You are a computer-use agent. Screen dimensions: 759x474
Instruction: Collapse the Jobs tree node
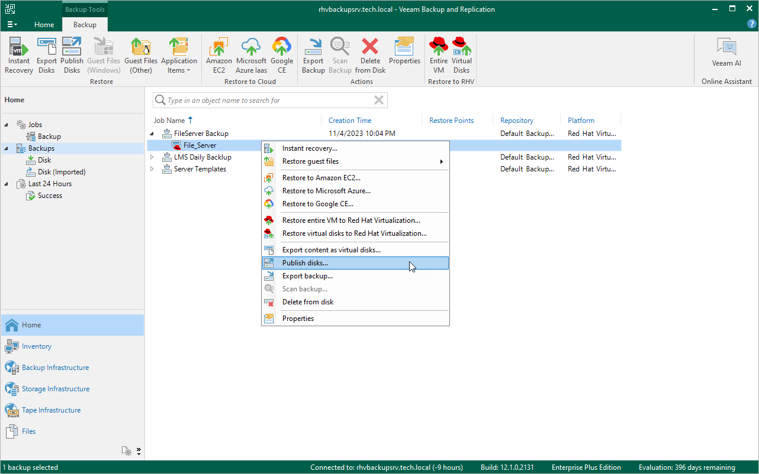click(7, 125)
